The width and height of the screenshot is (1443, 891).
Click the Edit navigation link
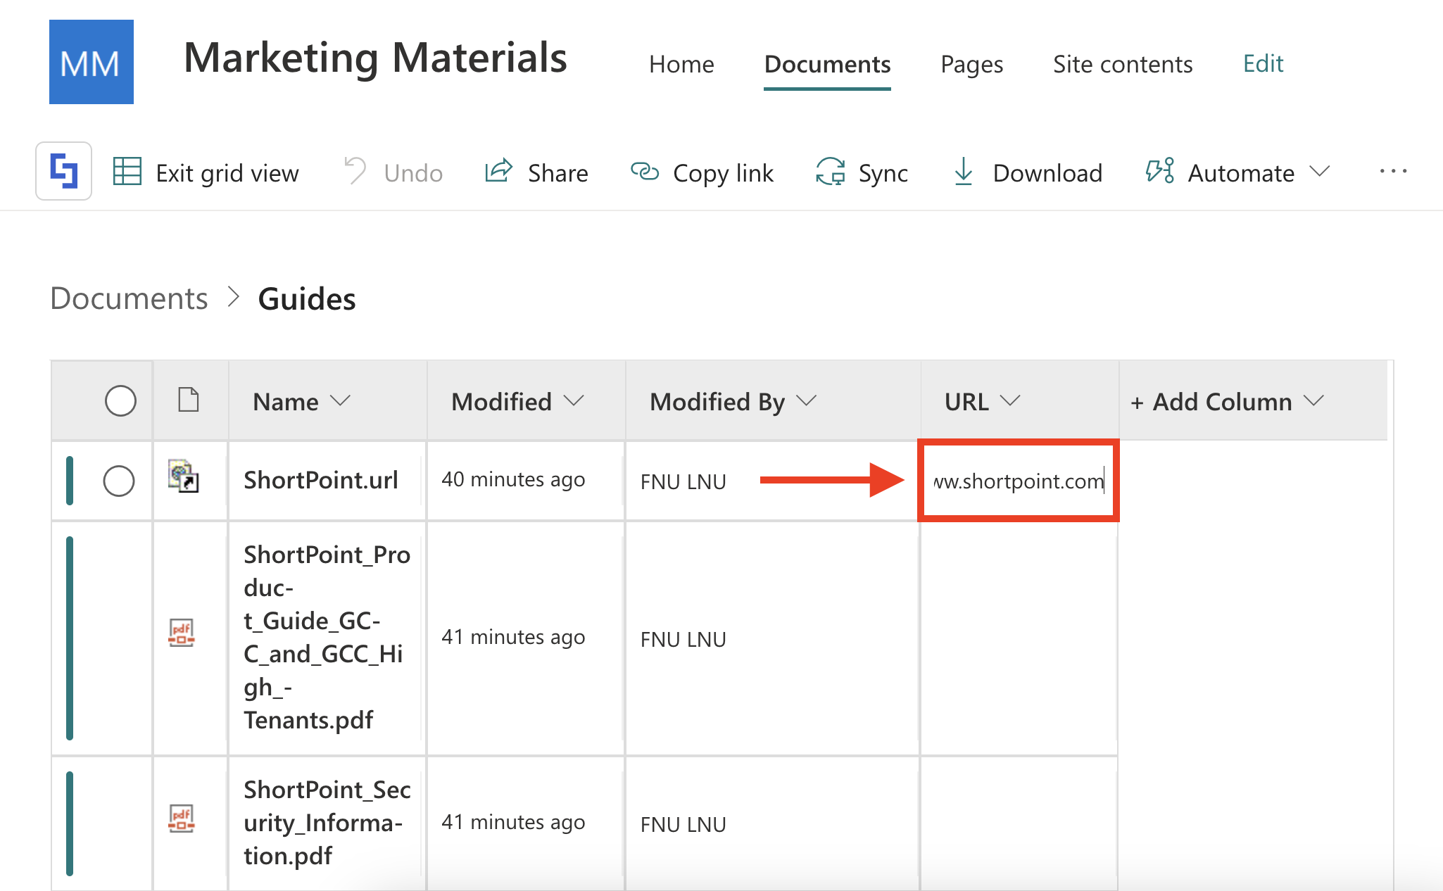(x=1263, y=63)
